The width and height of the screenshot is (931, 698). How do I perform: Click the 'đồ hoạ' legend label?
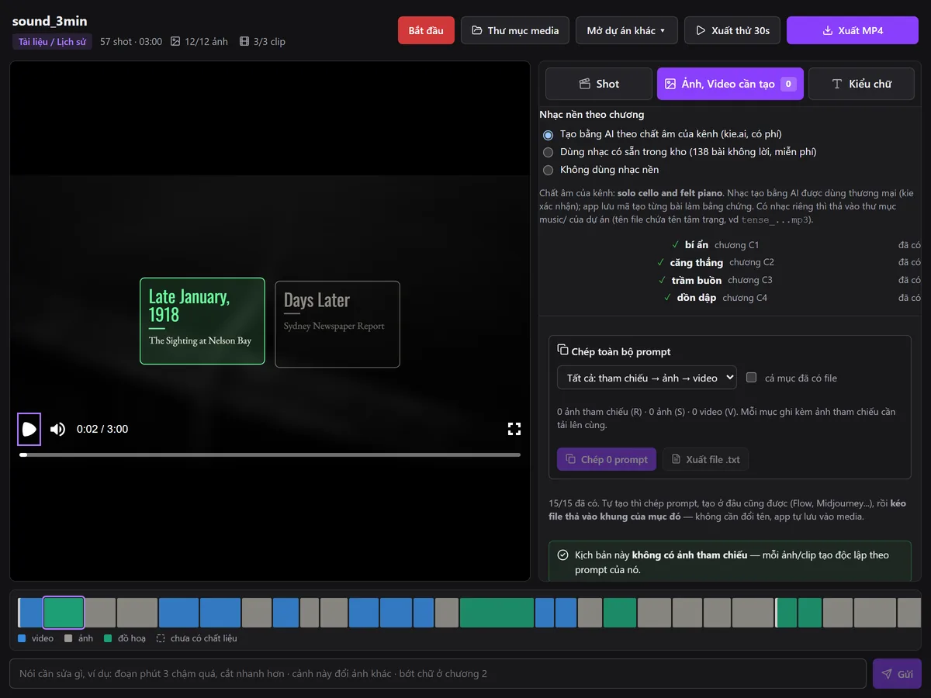pos(132,638)
